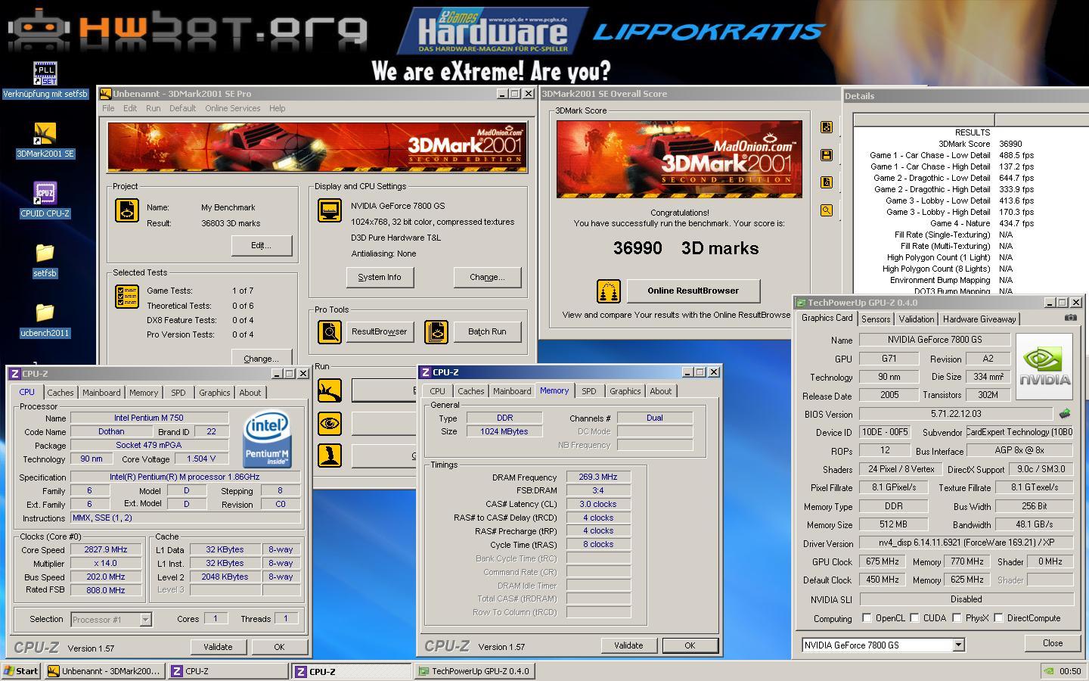Click the NVIDIA logo in GPU-Z
This screenshot has height=681, width=1089.
pos(1044,366)
